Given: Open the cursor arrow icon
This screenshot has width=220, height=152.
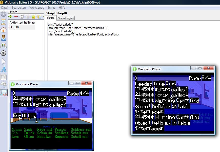Looking at the screenshot, I should pyautogui.click(x=3, y=61).
